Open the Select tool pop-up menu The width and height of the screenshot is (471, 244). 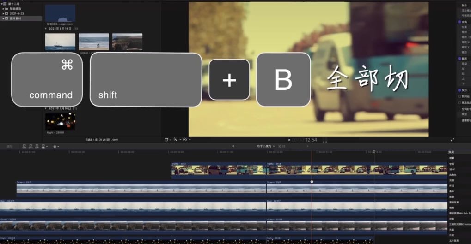(56, 146)
